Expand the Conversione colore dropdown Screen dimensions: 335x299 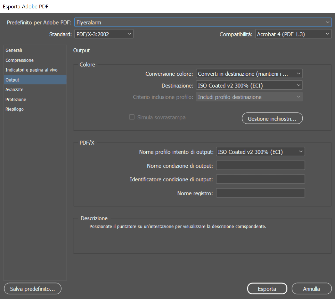[x=249, y=74]
